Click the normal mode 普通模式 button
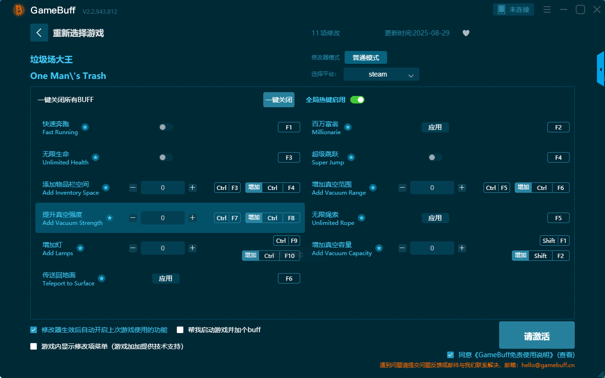 [366, 58]
